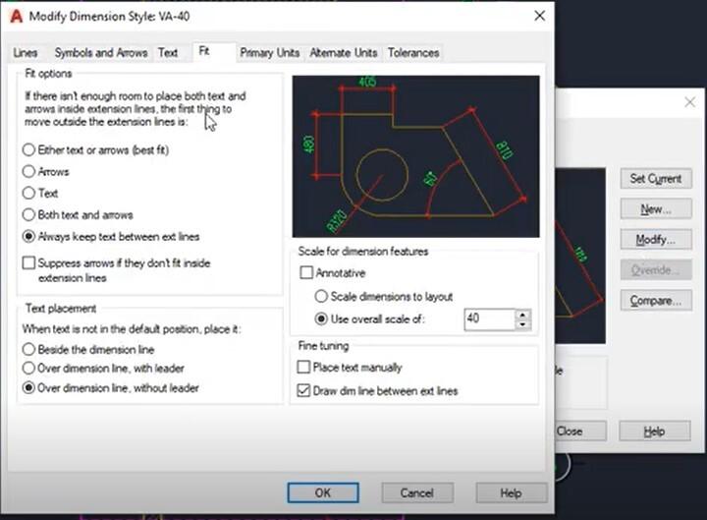707x520 pixels.
Task: Confirm changes with the OK button
Action: 323,492
